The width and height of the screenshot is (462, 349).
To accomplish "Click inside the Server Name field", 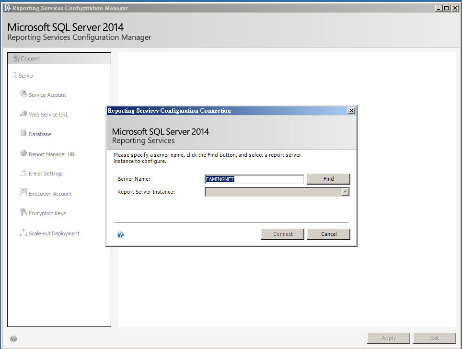I will [254, 179].
